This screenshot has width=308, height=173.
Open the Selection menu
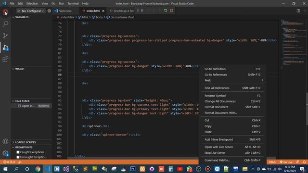point(32,3)
